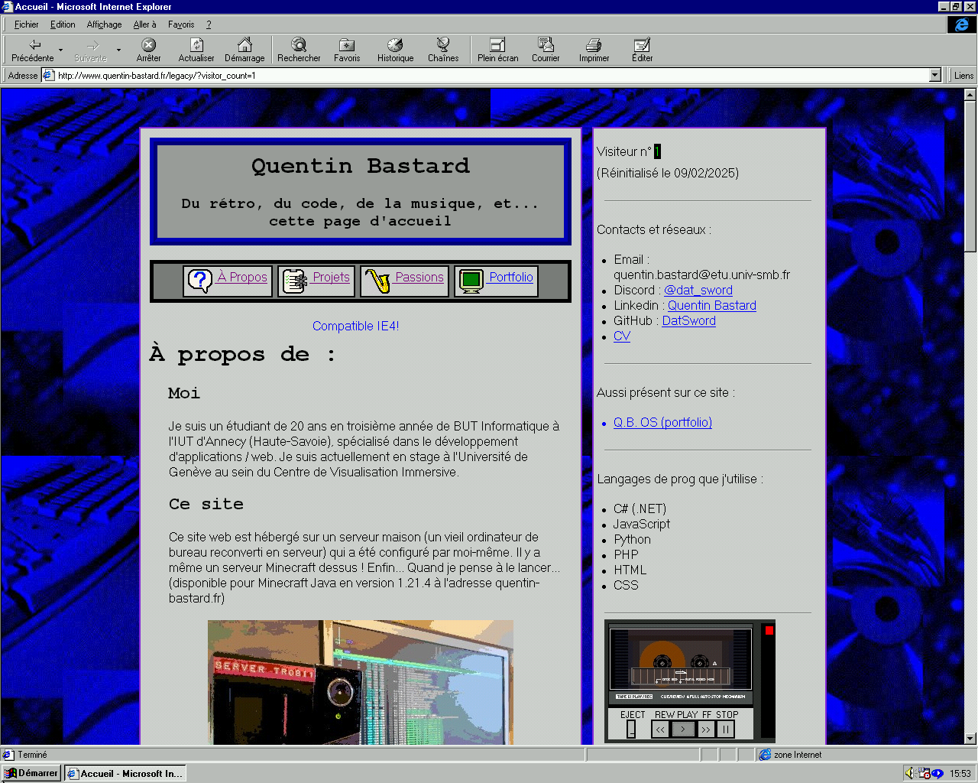Print the page with Imprimer
Viewport: 978px width, 783px height.
[594, 50]
